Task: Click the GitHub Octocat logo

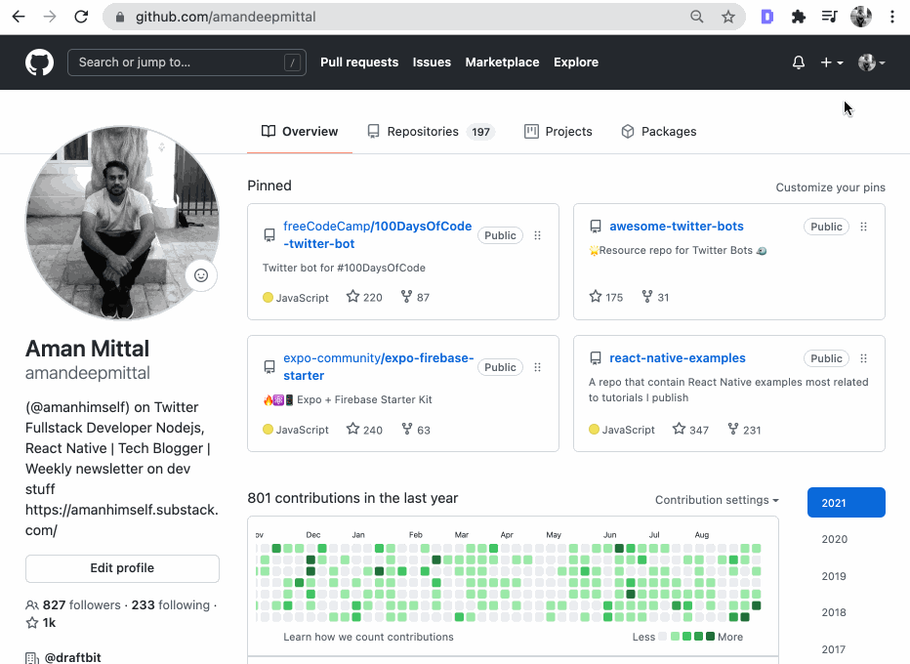Action: pyautogui.click(x=39, y=62)
